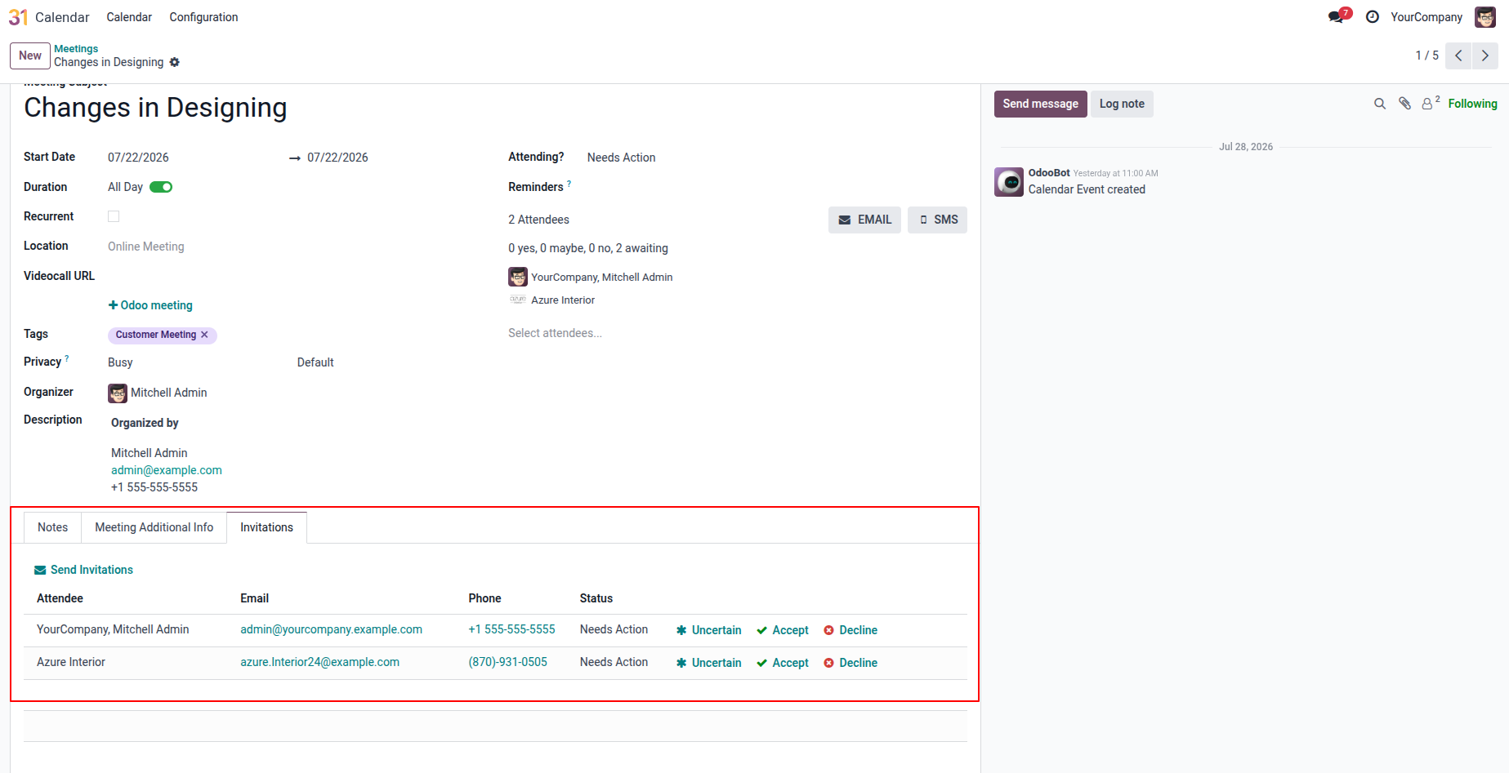
Task: Check the Recurrent checkbox
Action: [114, 216]
